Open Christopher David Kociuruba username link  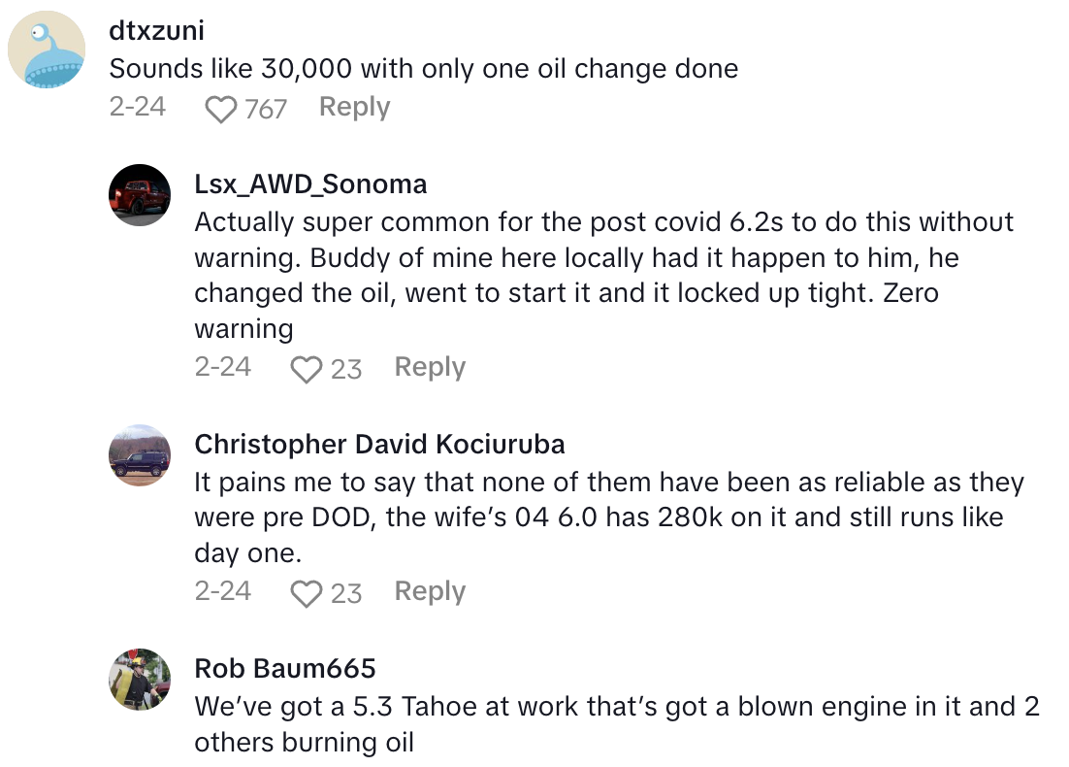coord(379,444)
